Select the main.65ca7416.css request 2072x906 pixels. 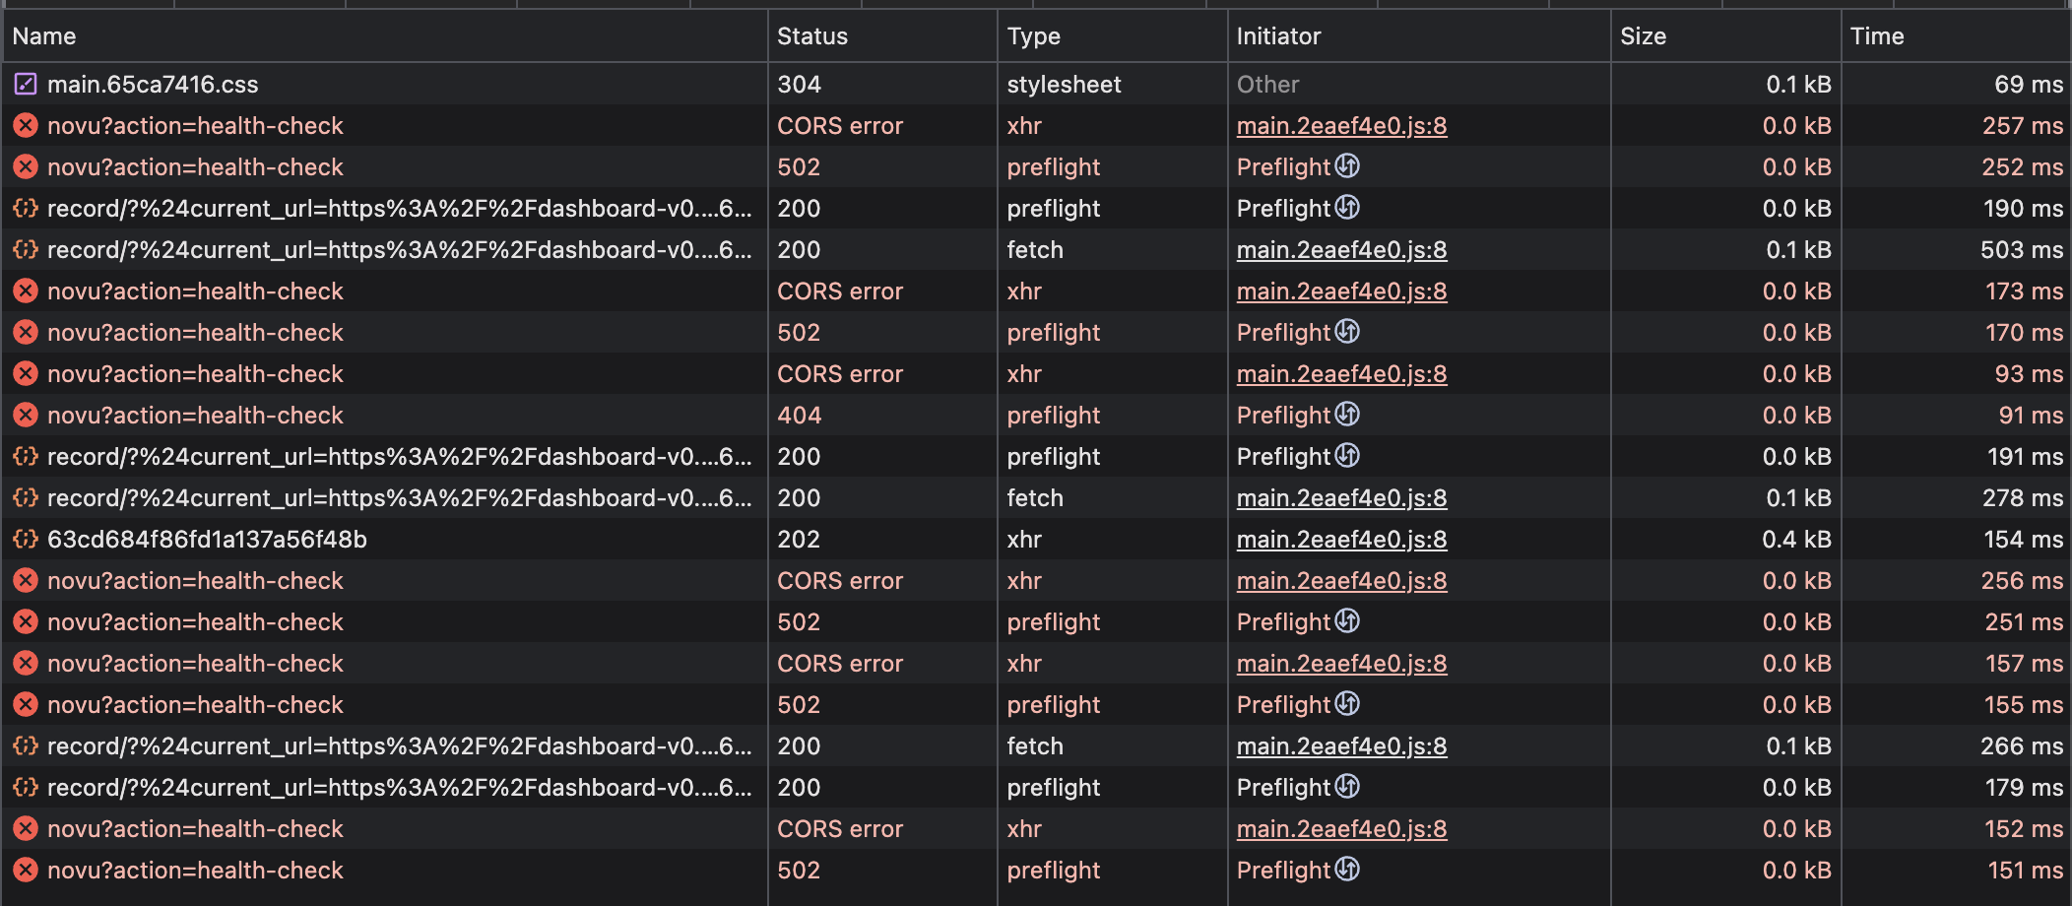(x=153, y=85)
